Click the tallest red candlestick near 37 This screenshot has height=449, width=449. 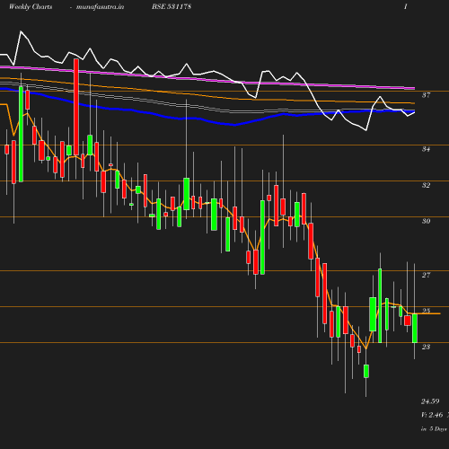coord(76,107)
